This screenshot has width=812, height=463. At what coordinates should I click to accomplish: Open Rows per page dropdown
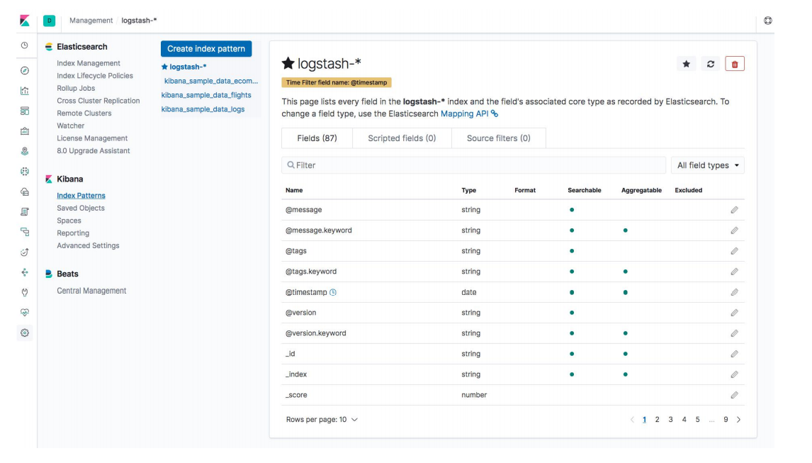click(322, 420)
